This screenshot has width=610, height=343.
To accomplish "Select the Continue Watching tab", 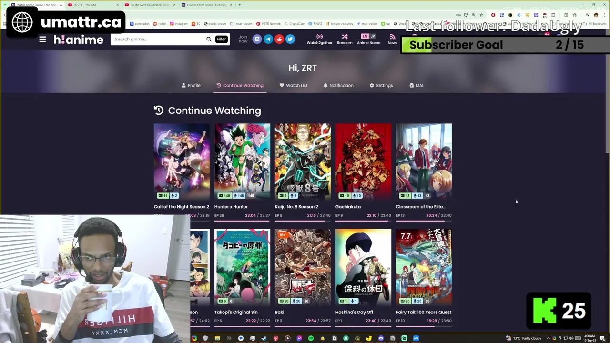I will click(x=239, y=85).
